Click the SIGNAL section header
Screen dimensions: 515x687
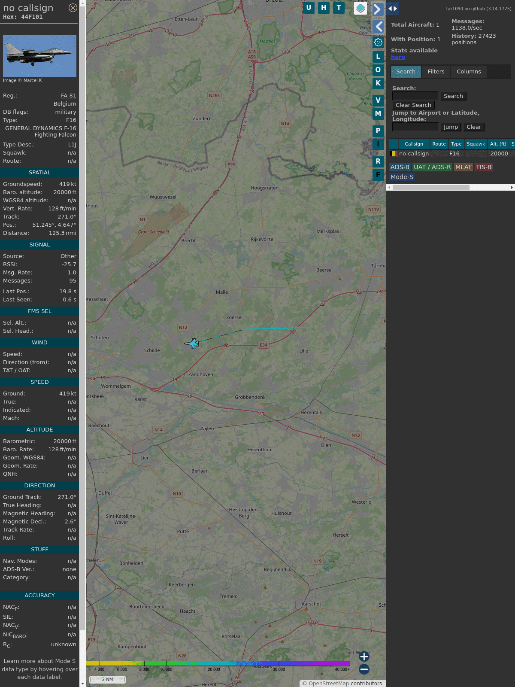(39, 245)
